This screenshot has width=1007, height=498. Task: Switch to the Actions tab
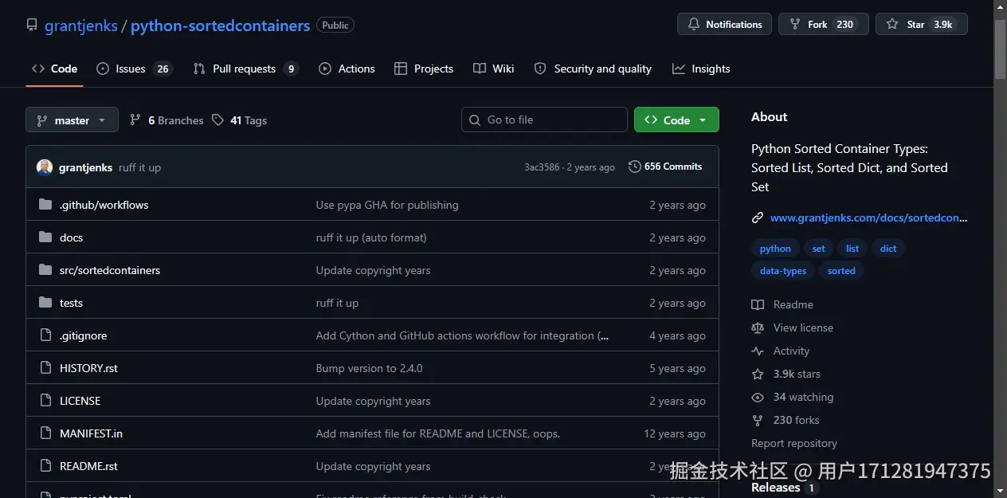(x=347, y=69)
